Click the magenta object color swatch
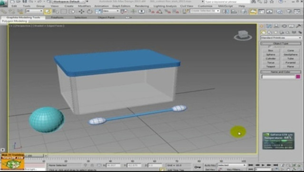The image size is (304, 172). point(298,77)
